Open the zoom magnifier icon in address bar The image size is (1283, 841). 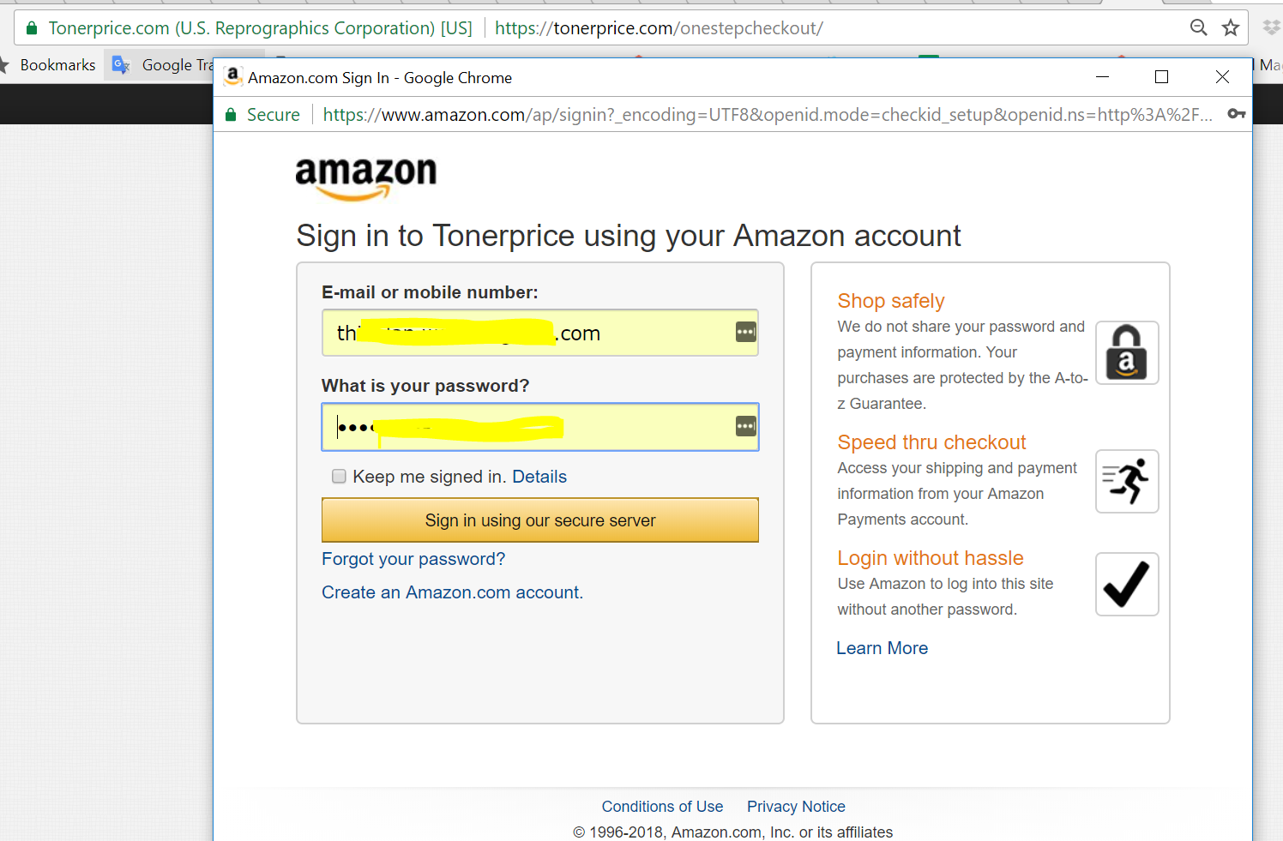[x=1199, y=28]
